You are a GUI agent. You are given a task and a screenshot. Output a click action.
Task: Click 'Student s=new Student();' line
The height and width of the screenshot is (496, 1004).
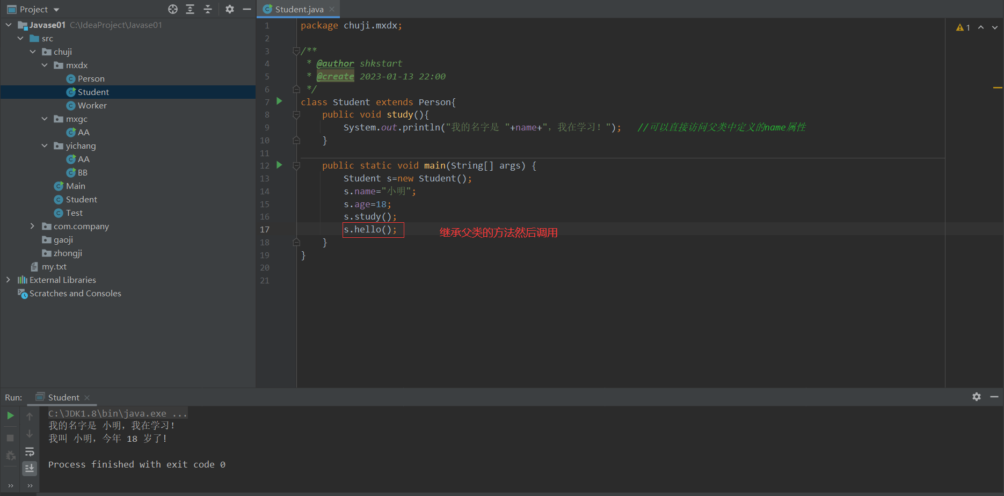408,178
